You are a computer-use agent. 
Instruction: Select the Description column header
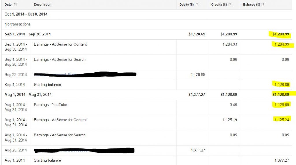42,5
